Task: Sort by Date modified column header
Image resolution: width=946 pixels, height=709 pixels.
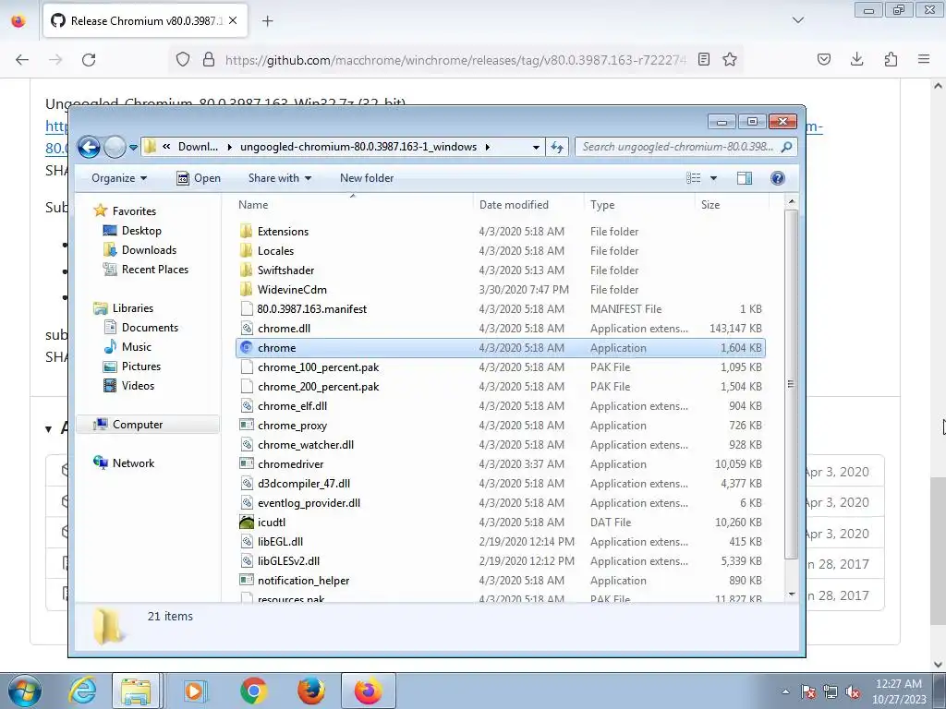Action: [528, 205]
